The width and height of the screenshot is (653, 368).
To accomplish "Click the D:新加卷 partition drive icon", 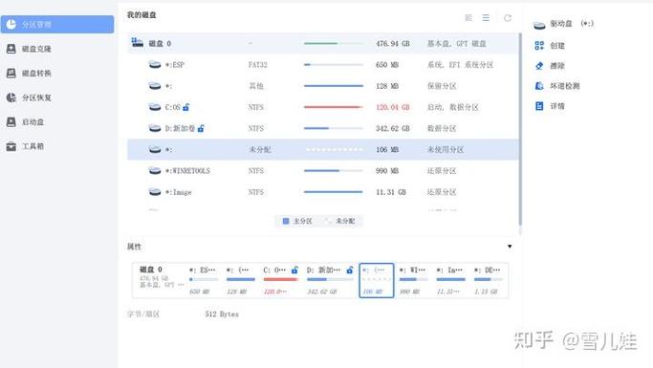I will 155,128.
